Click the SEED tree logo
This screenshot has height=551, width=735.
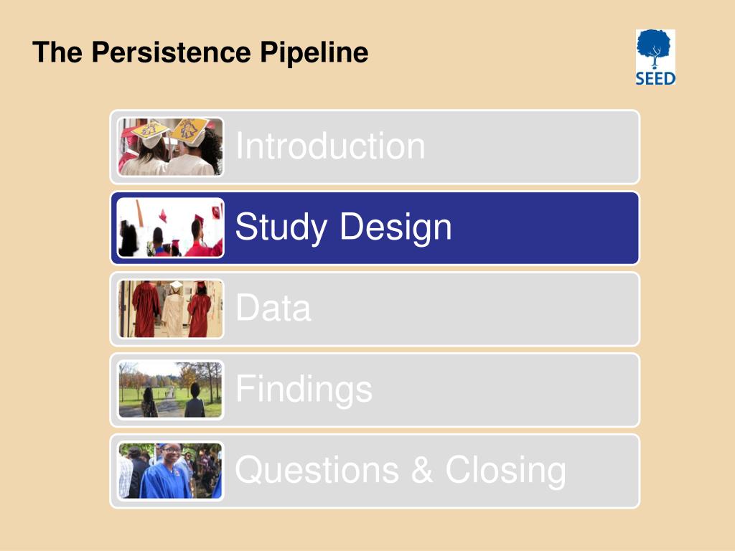click(x=655, y=57)
